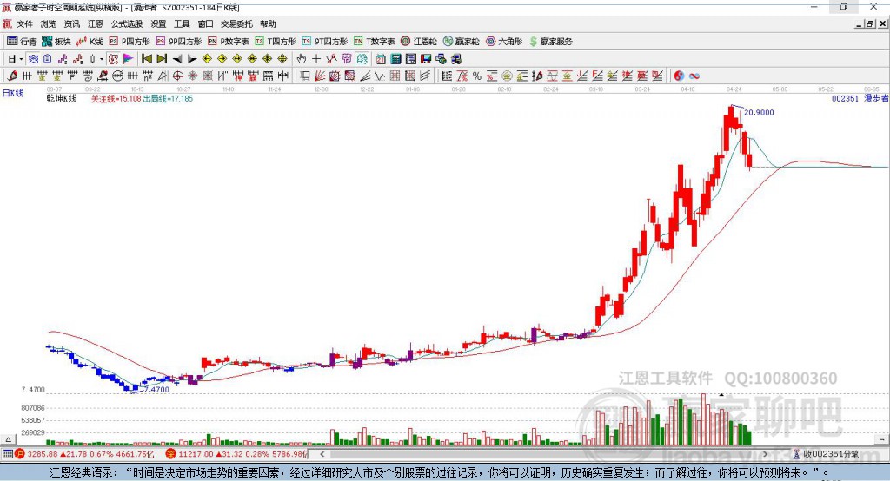Open the 六角形 tool
This screenshot has width=890, height=481.
(x=504, y=42)
